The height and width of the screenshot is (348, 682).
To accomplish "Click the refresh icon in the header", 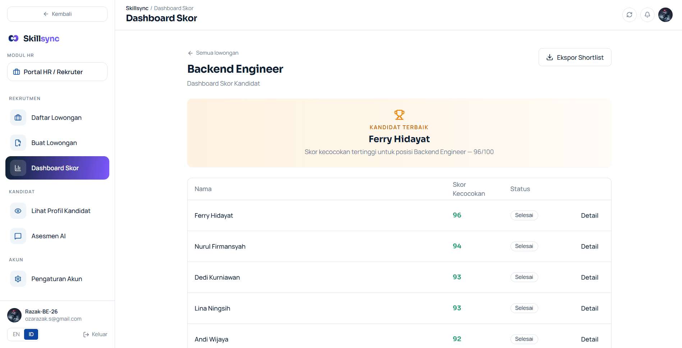I will (x=629, y=15).
